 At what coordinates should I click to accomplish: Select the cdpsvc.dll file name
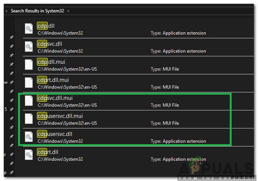click(x=50, y=44)
